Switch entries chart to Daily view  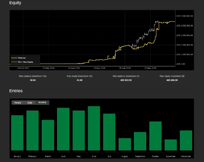coord(30,103)
